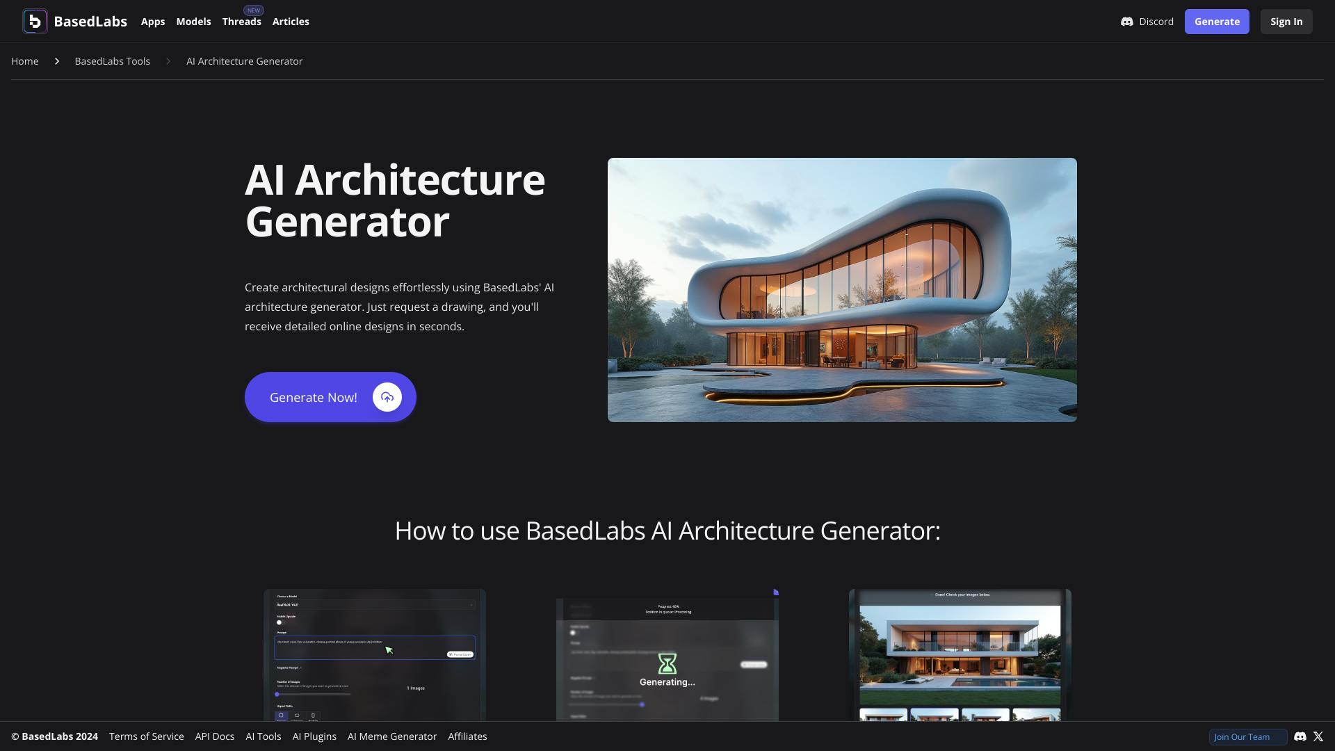Click the BasedLabs logo icon
The height and width of the screenshot is (751, 1335).
(x=35, y=22)
